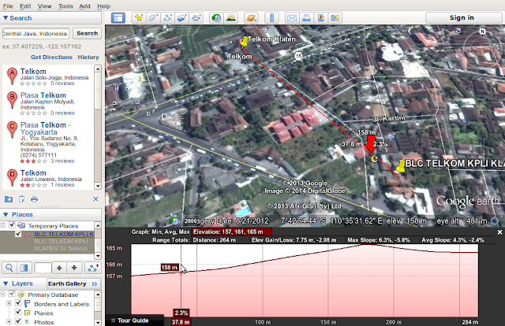Image resolution: width=505 pixels, height=326 pixels.
Task: Click the Record a Tour icon
Action: click(x=196, y=17)
